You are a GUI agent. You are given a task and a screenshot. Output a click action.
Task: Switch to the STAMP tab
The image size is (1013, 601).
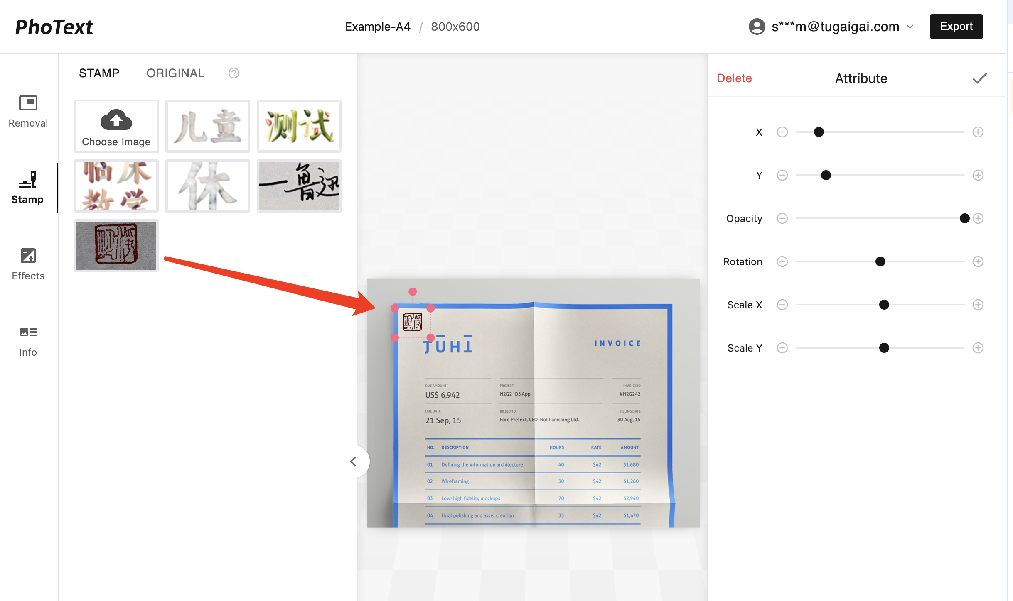click(99, 73)
